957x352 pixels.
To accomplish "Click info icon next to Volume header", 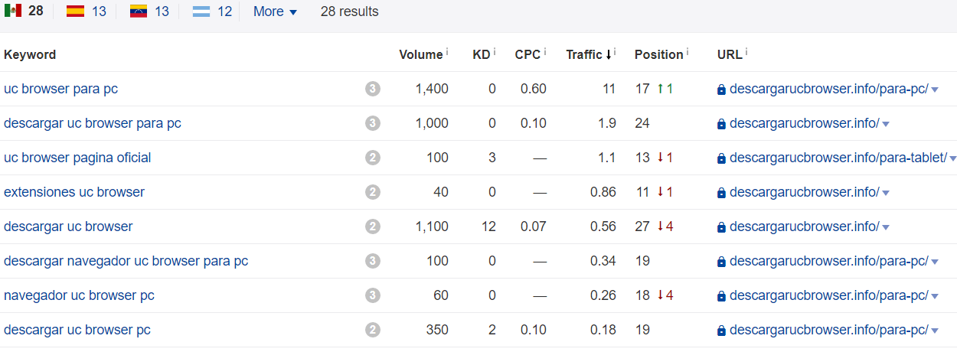I will pyautogui.click(x=447, y=52).
